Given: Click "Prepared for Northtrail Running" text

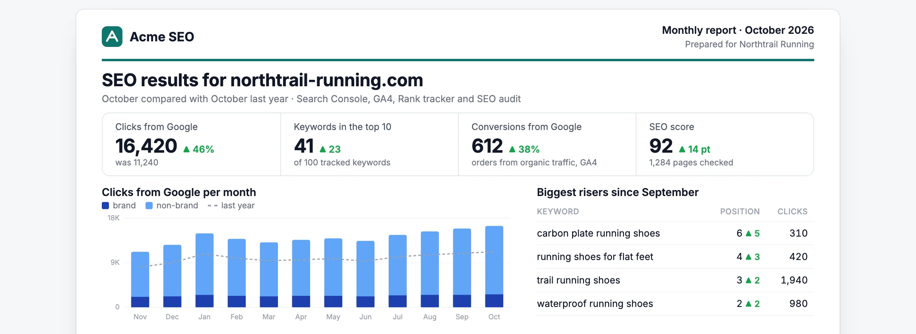Looking at the screenshot, I should (749, 44).
